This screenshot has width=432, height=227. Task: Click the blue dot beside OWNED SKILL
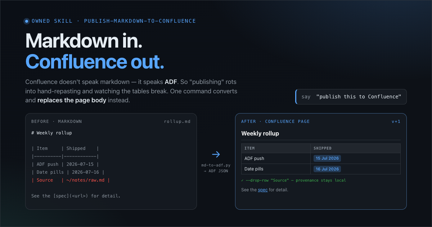click(27, 21)
